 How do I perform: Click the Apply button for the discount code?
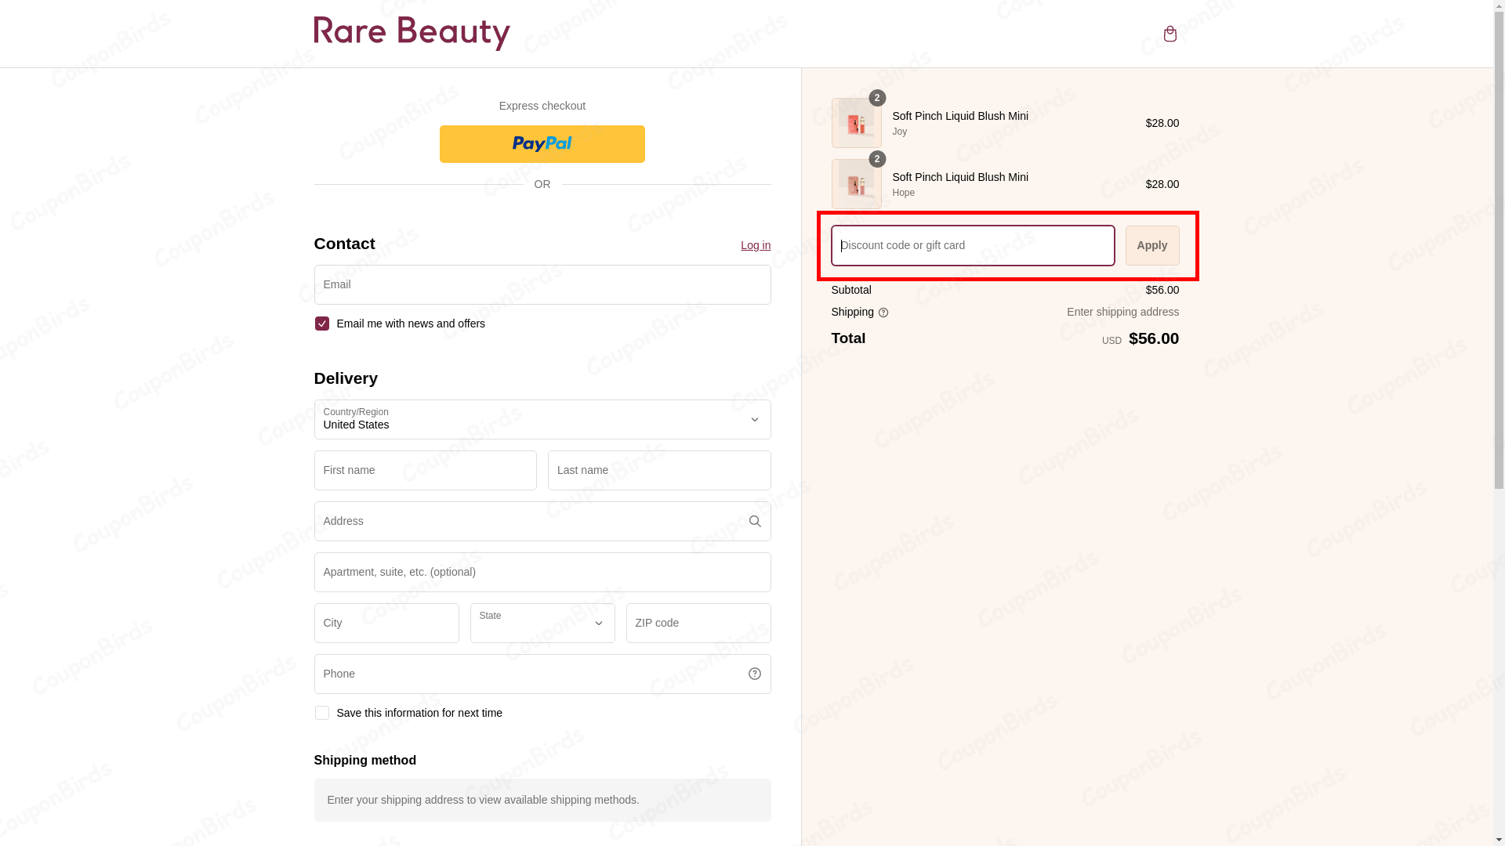pyautogui.click(x=1151, y=245)
